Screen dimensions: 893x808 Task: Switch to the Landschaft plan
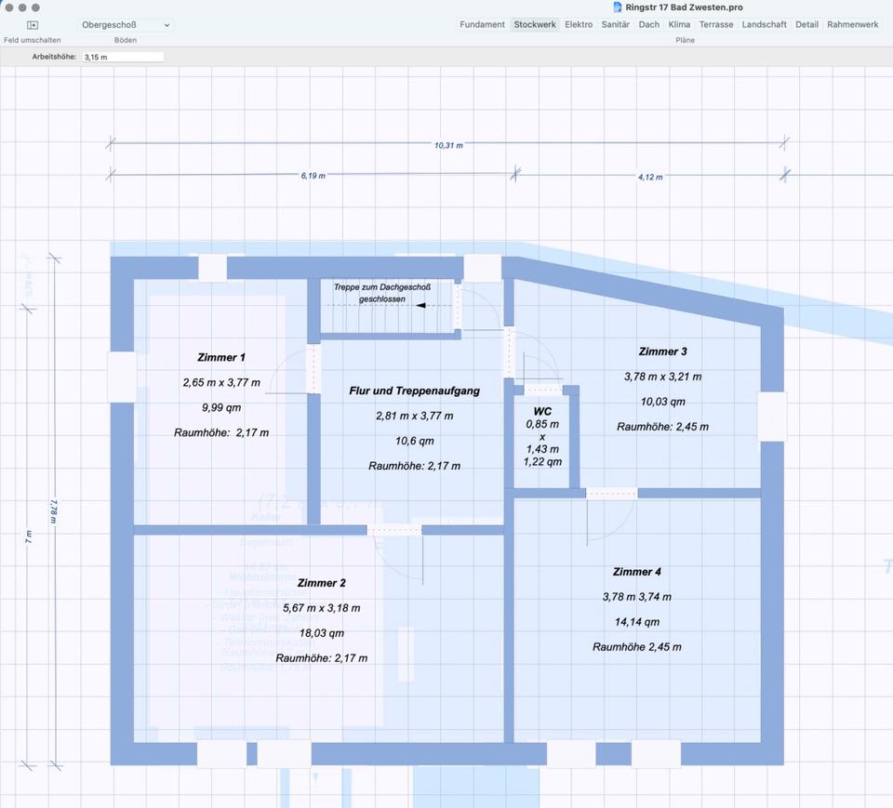click(764, 25)
